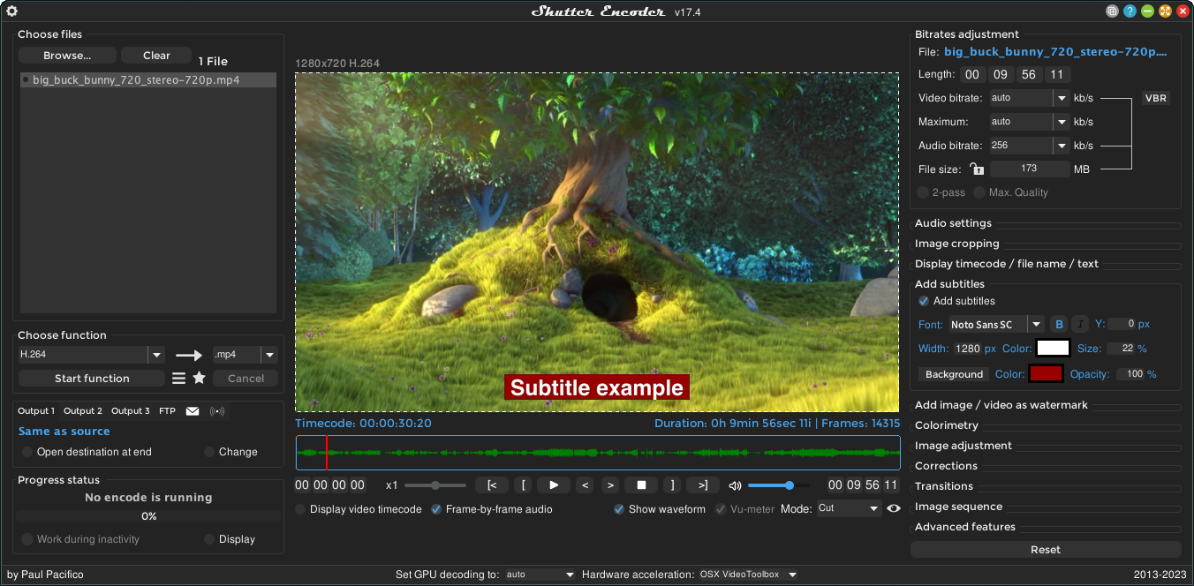Jump to start using the skip-back icon

coord(492,485)
